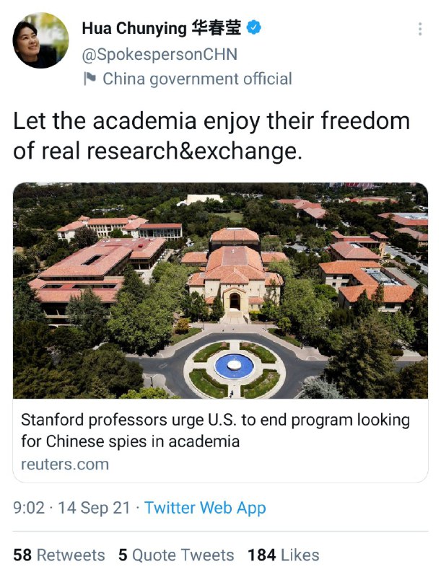Show the 184 Likes list
441x577 pixels.
284,555
